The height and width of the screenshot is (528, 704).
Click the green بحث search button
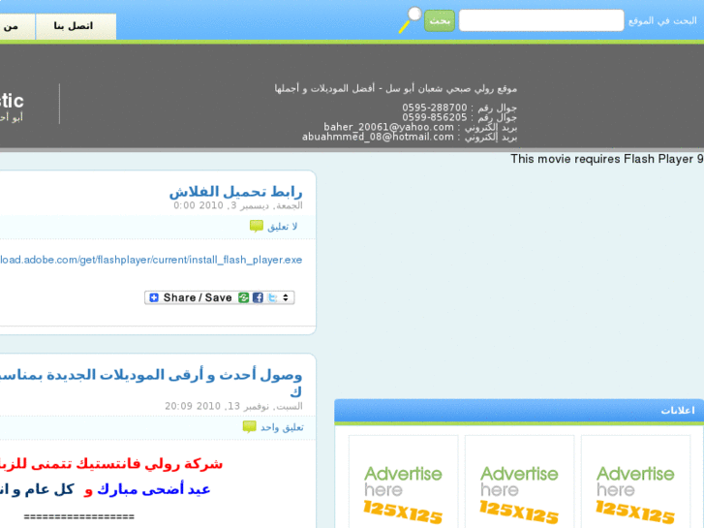click(440, 20)
